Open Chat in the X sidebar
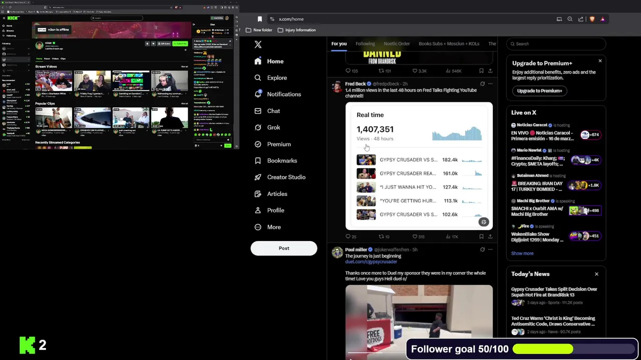641x360 pixels. pyautogui.click(x=267, y=111)
